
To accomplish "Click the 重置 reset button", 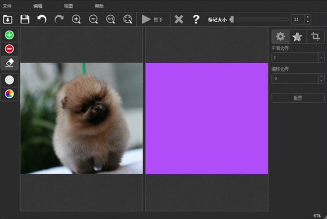I will point(298,98).
